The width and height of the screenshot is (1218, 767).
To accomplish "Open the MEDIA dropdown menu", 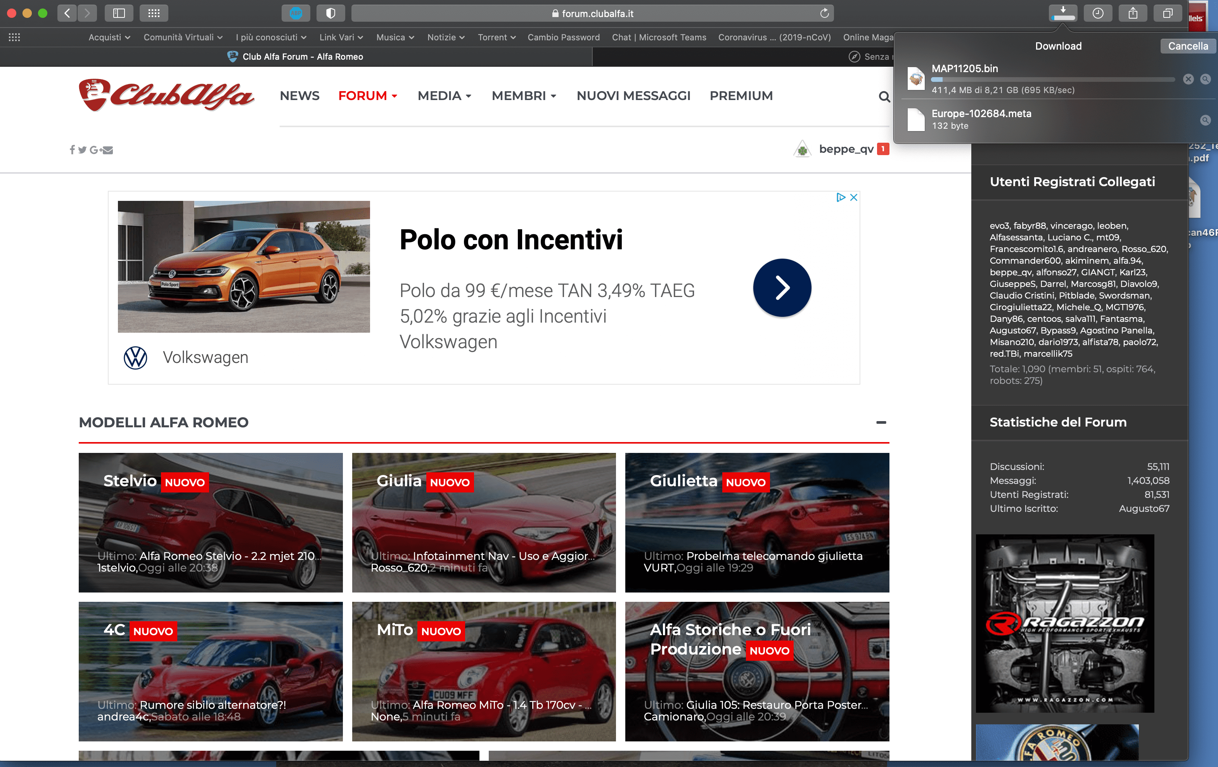I will tap(445, 95).
